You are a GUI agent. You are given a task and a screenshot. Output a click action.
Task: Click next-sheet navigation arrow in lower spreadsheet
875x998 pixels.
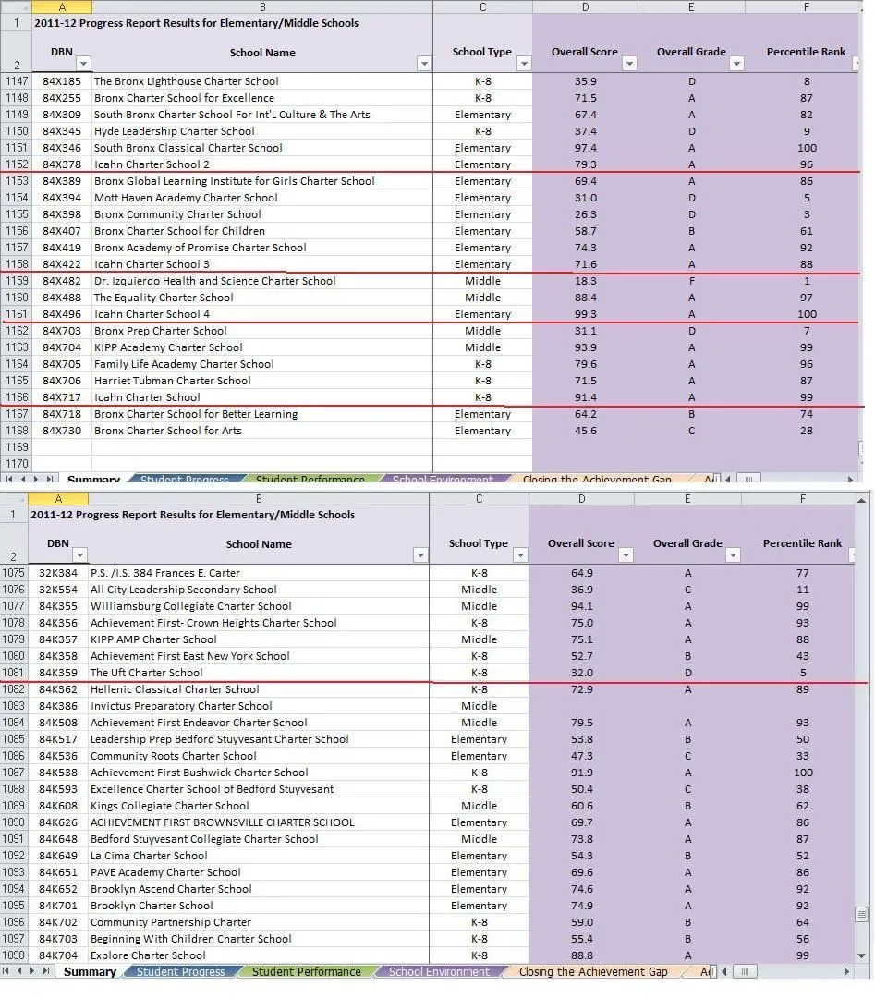(34, 972)
